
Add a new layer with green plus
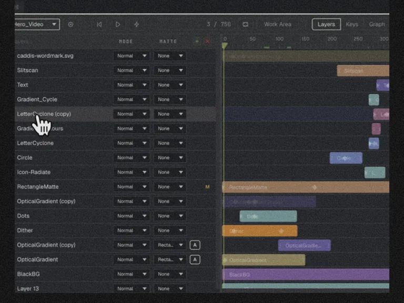point(197,41)
